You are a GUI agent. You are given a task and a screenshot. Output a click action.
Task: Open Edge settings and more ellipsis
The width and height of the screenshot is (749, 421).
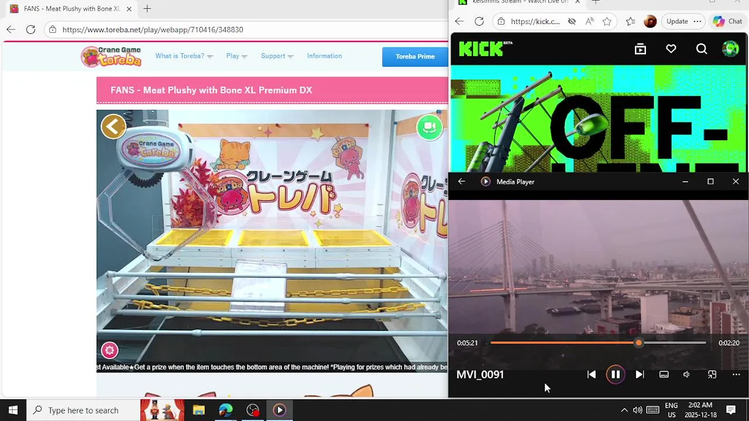pos(698,22)
